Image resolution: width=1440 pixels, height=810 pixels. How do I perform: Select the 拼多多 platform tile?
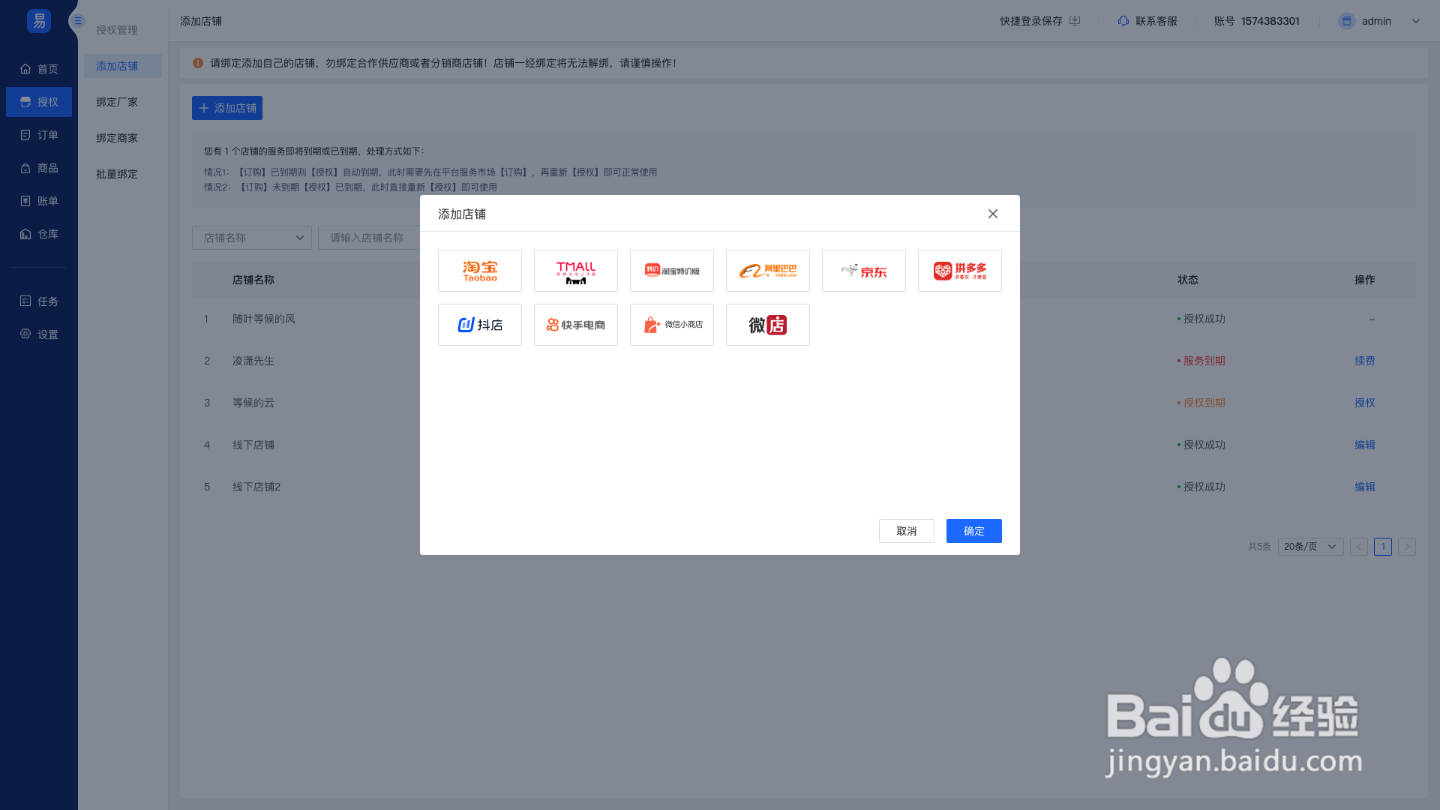tap(960, 271)
